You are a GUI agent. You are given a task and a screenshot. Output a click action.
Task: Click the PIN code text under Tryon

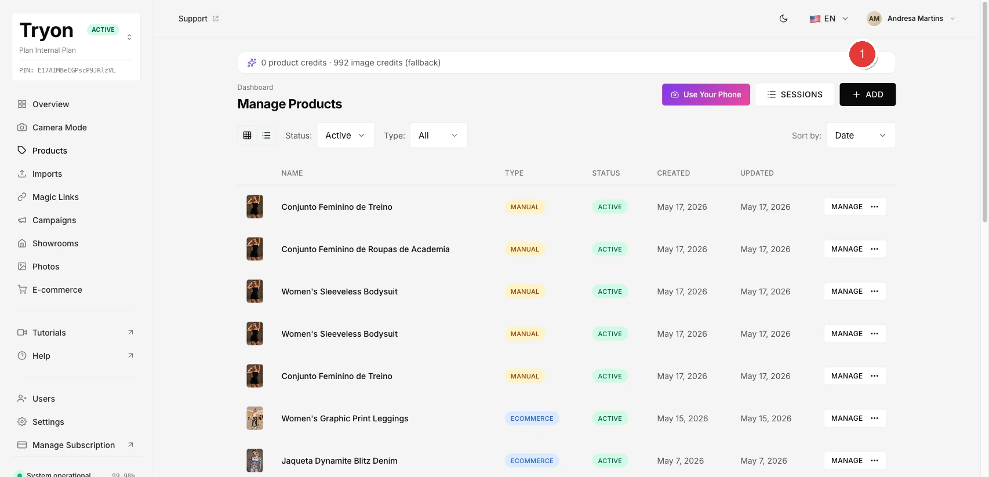pos(67,70)
